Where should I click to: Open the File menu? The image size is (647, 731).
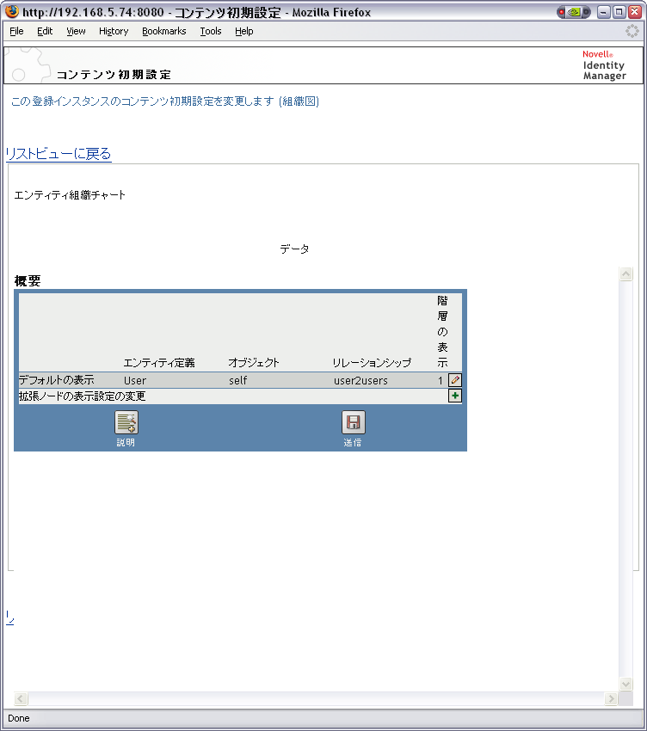click(x=16, y=31)
